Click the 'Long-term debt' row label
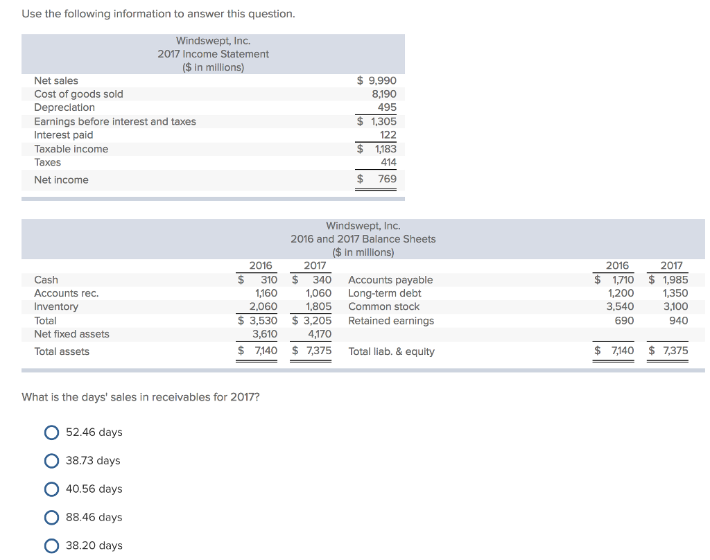Image resolution: width=710 pixels, height=560 pixels. click(x=384, y=293)
